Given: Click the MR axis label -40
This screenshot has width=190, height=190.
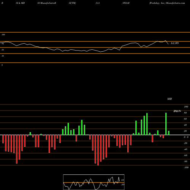Looking at the screenshot, I should [x=185, y=149].
